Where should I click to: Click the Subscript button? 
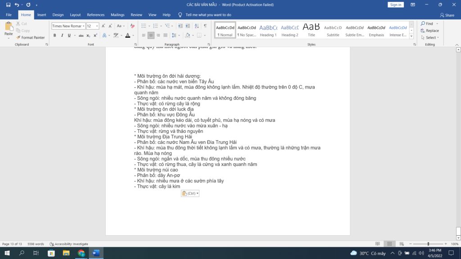click(x=88, y=36)
